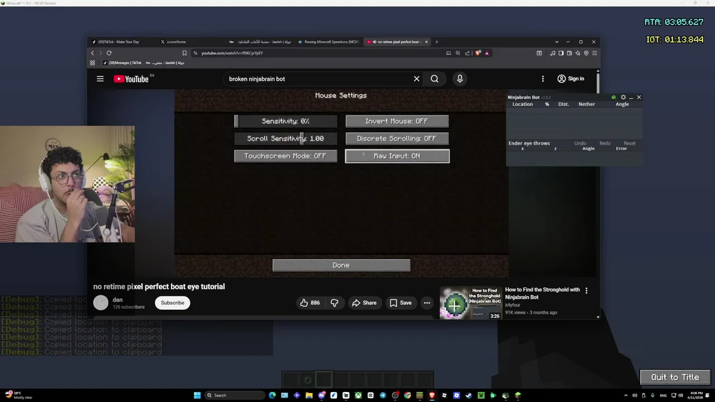Click the ENG language indicator
The image size is (715, 402).
coord(663,395)
